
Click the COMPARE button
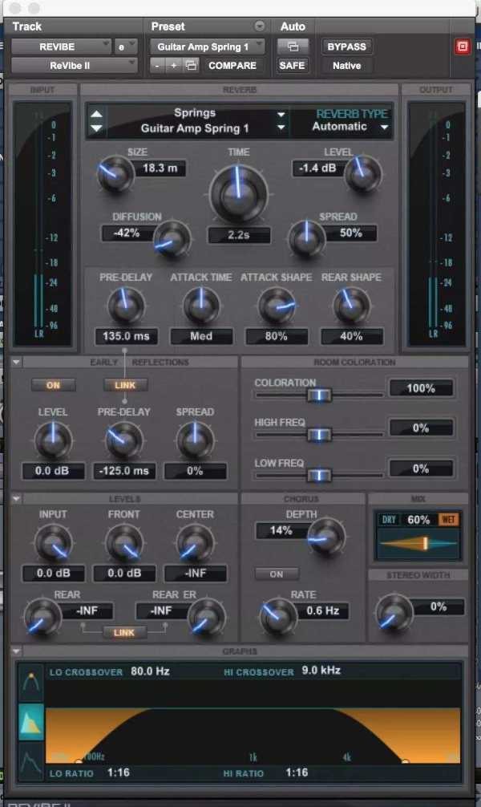click(232, 66)
